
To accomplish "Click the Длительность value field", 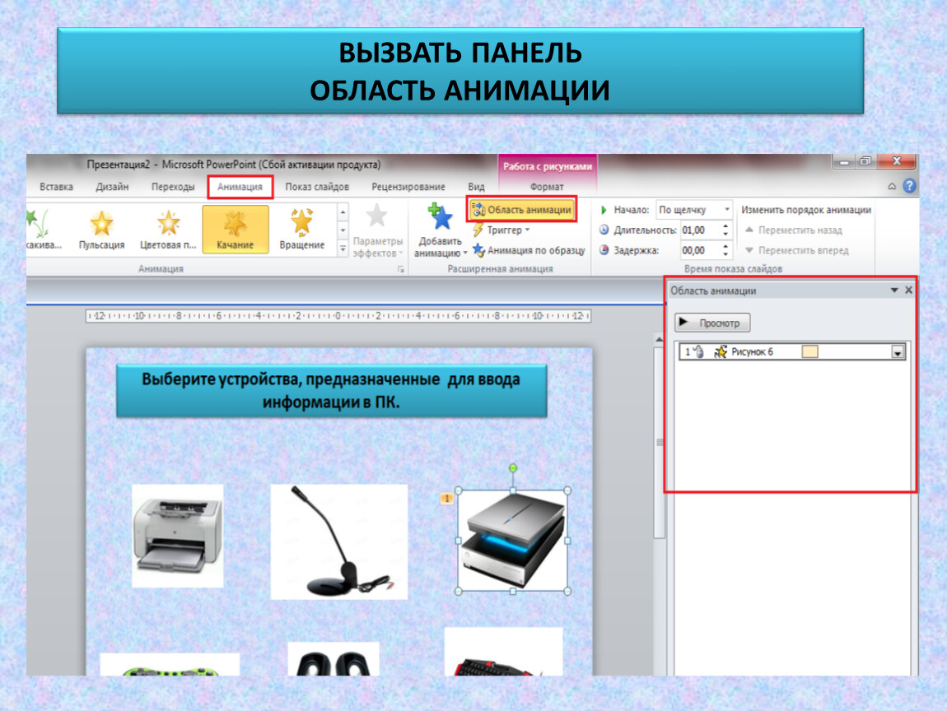I will click(699, 230).
